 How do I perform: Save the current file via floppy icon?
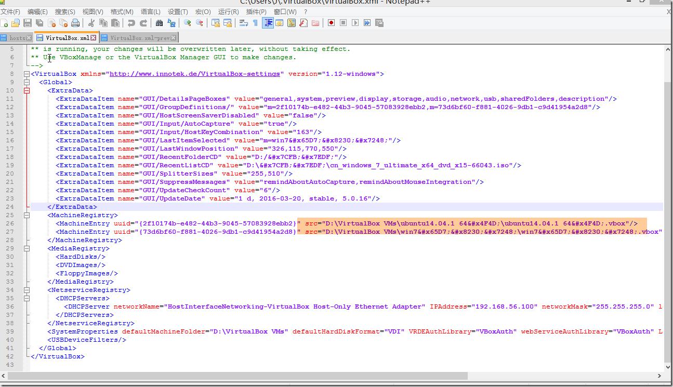(28, 23)
